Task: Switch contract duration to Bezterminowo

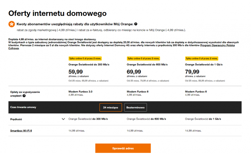Action: point(135,108)
